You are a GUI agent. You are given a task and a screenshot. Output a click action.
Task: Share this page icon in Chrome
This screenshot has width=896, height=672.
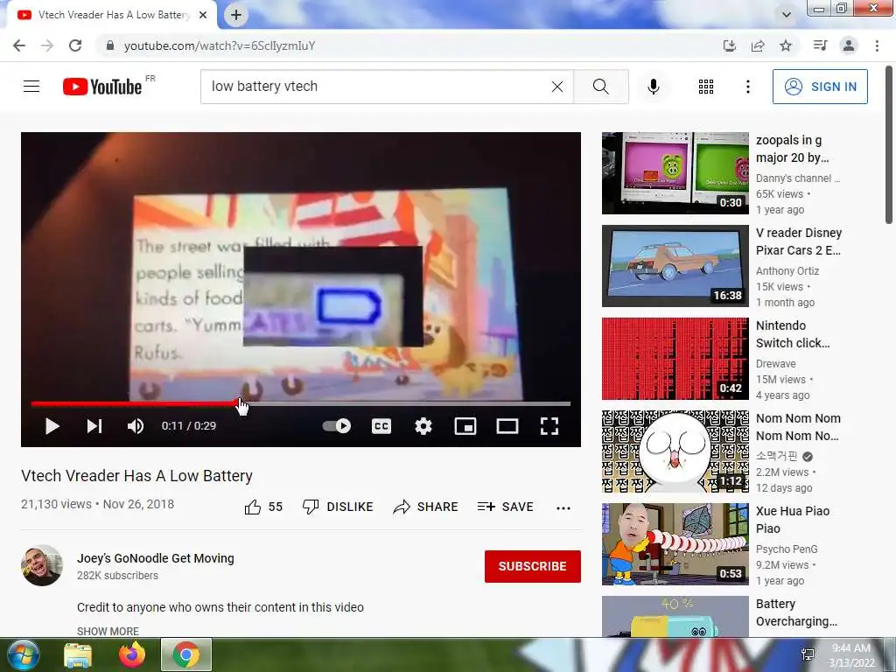tap(758, 45)
